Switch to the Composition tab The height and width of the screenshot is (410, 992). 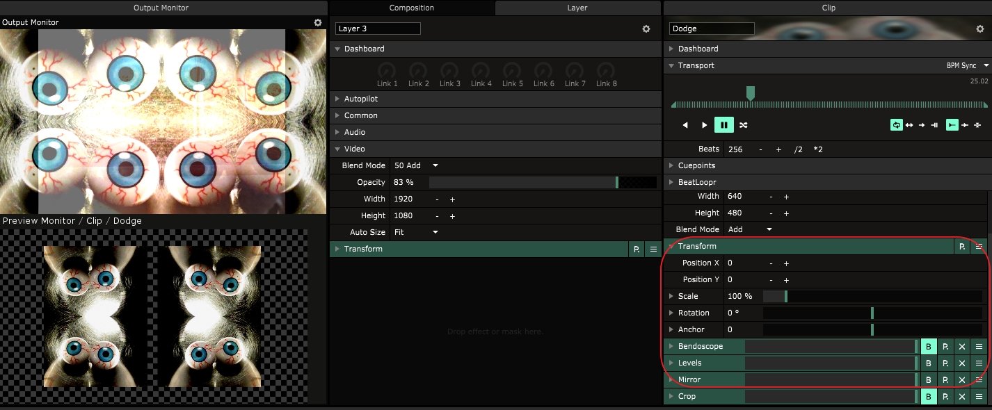click(x=411, y=8)
